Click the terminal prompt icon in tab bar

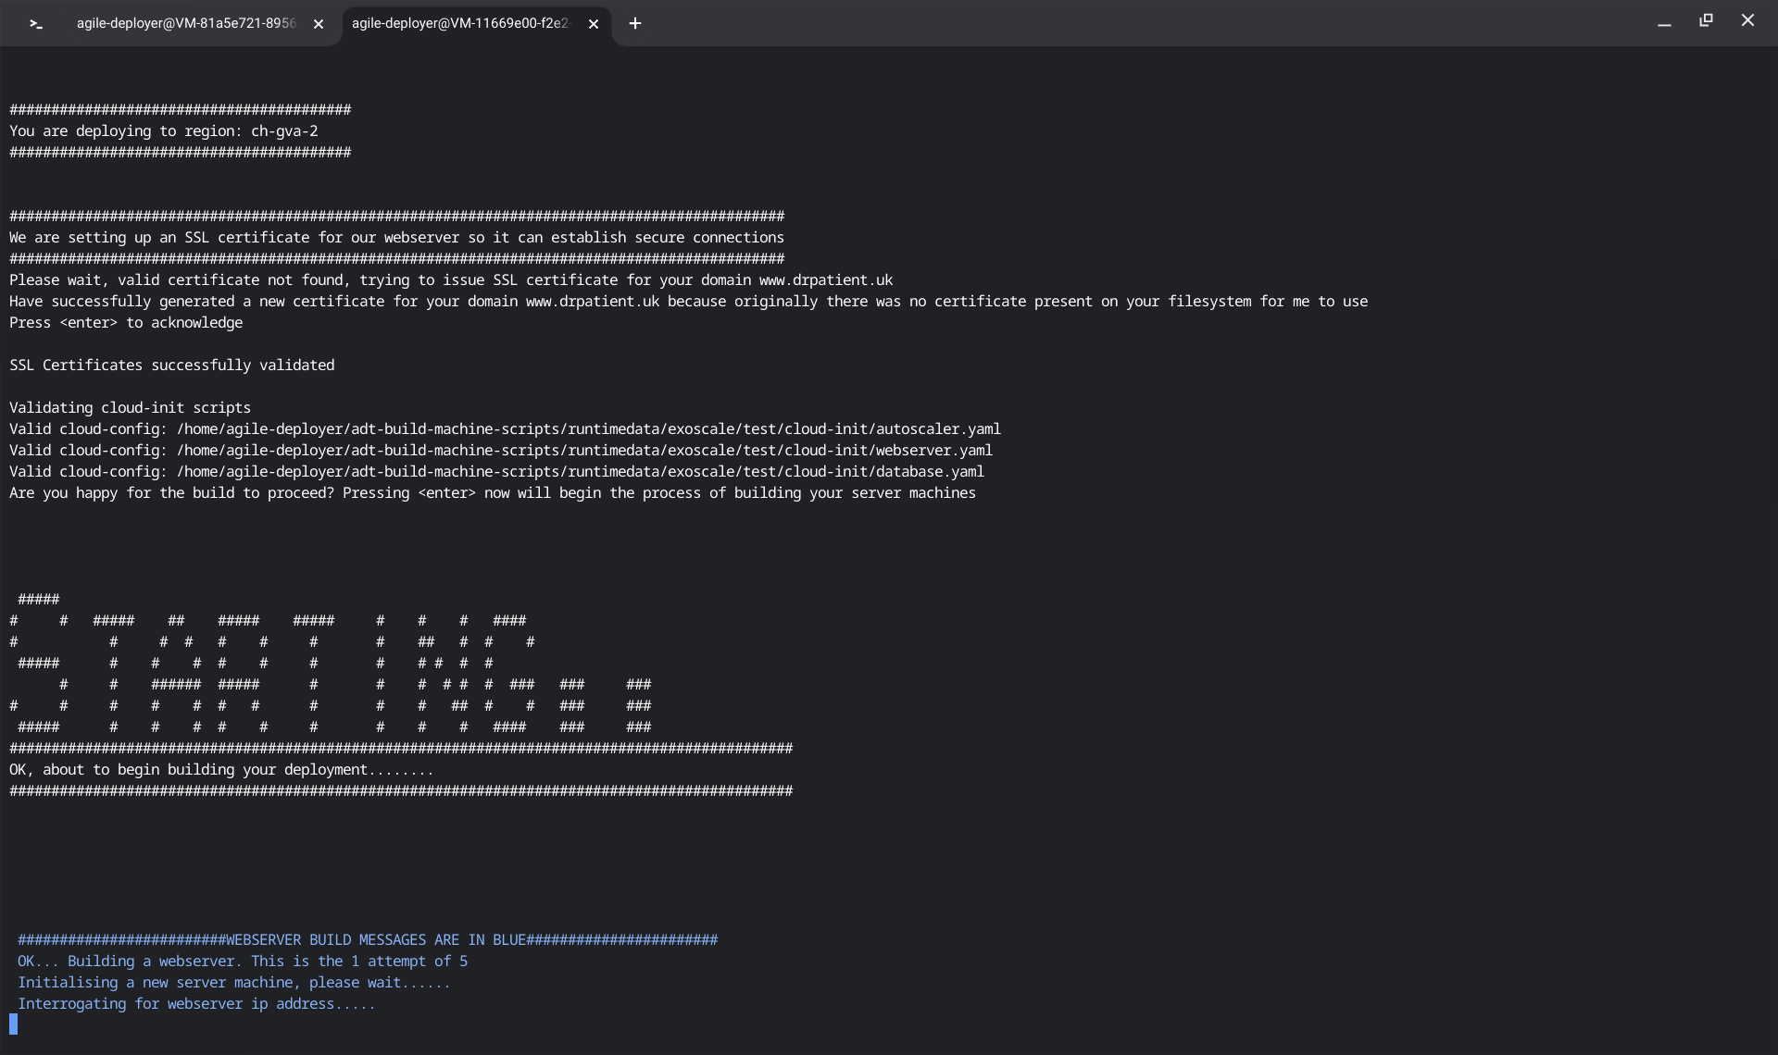(35, 24)
